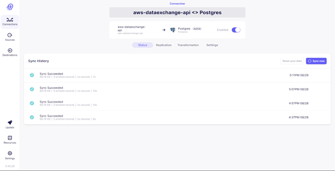Click the success checkmark for 4:37PM sync
The width and height of the screenshot is (335, 171).
[32, 117]
